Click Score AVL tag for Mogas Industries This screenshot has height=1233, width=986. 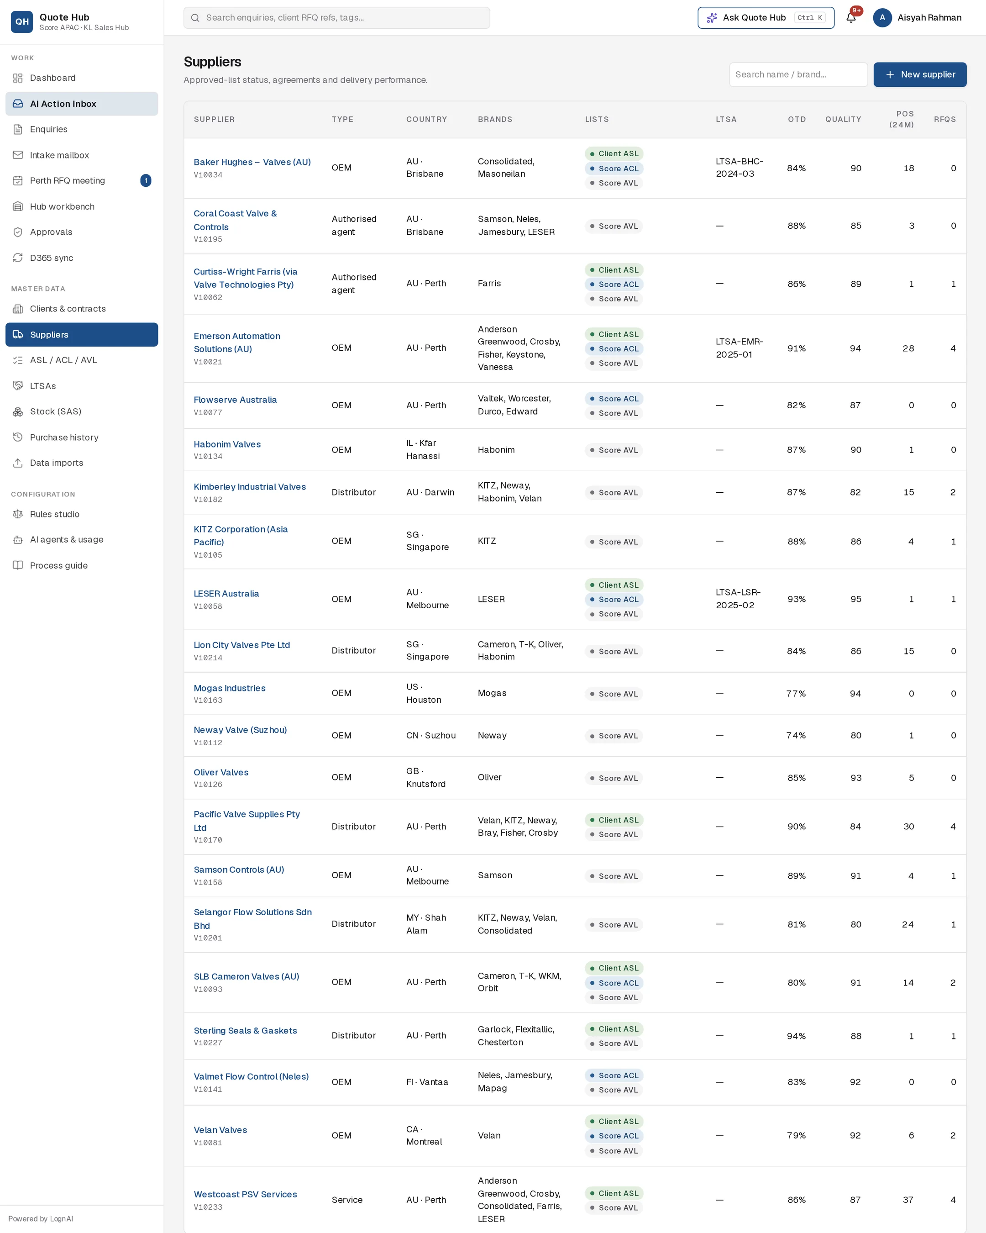(x=614, y=694)
